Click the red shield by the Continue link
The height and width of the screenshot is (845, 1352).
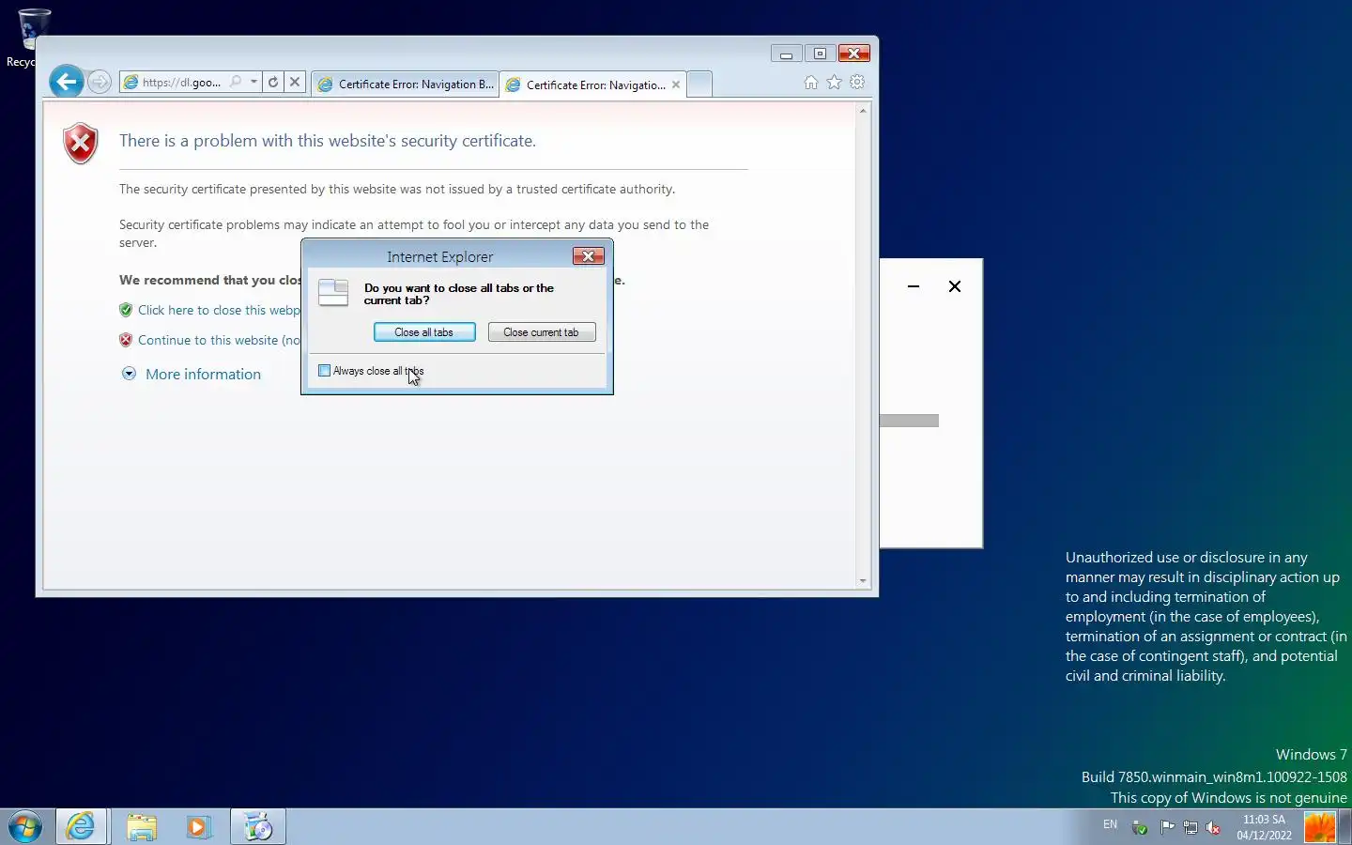(x=126, y=340)
